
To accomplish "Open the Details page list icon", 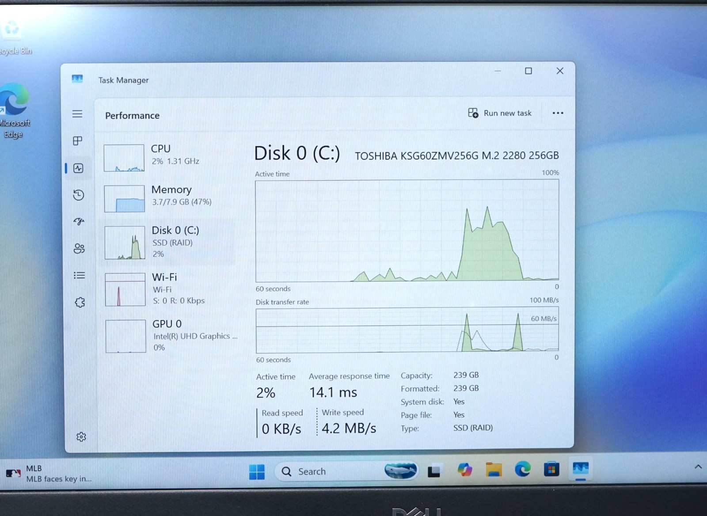I will coord(80,275).
